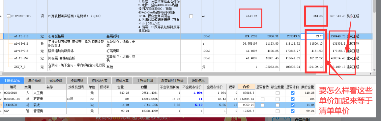Screen dimensions: 381x121
Task: Open the 换算信息 tab
Action: (x=77, y=80)
